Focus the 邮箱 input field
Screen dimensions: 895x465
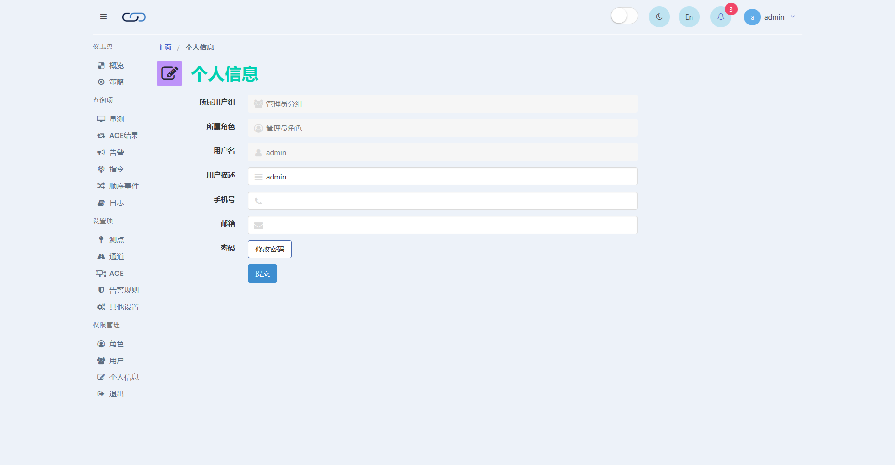pyautogui.click(x=442, y=225)
